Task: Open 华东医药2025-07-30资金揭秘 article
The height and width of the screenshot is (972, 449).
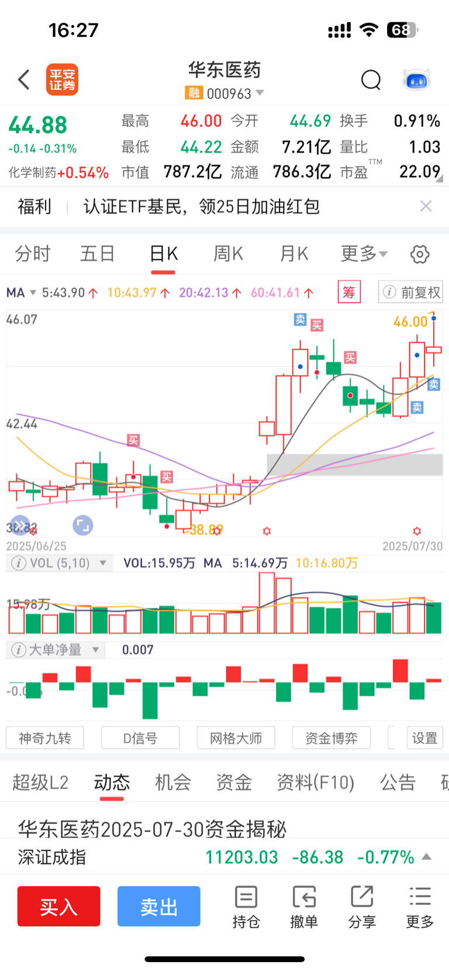Action: pyautogui.click(x=152, y=829)
